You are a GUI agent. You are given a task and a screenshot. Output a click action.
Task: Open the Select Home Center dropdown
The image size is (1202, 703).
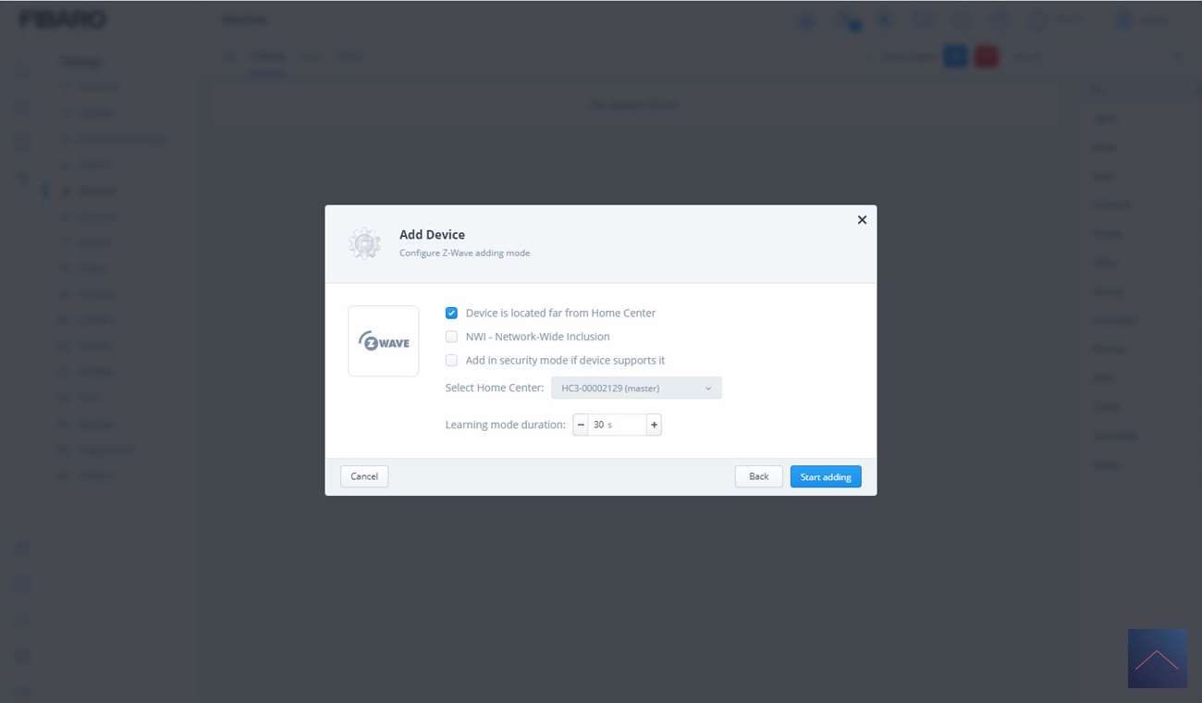point(636,388)
